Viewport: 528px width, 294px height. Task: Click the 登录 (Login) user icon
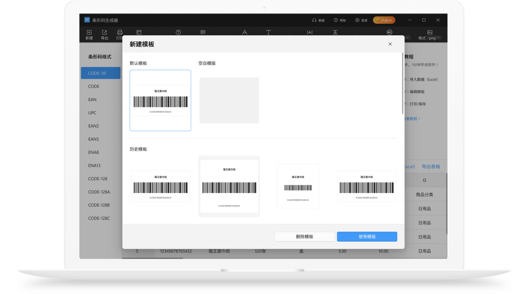pyautogui.click(x=357, y=20)
